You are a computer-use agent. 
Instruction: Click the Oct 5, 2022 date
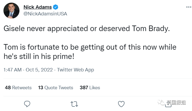(x=39, y=70)
